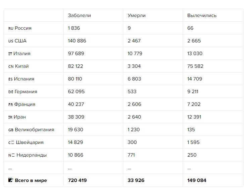
Task: Click the 75 582 recovered cell for Китай
Action: [x=195, y=66]
